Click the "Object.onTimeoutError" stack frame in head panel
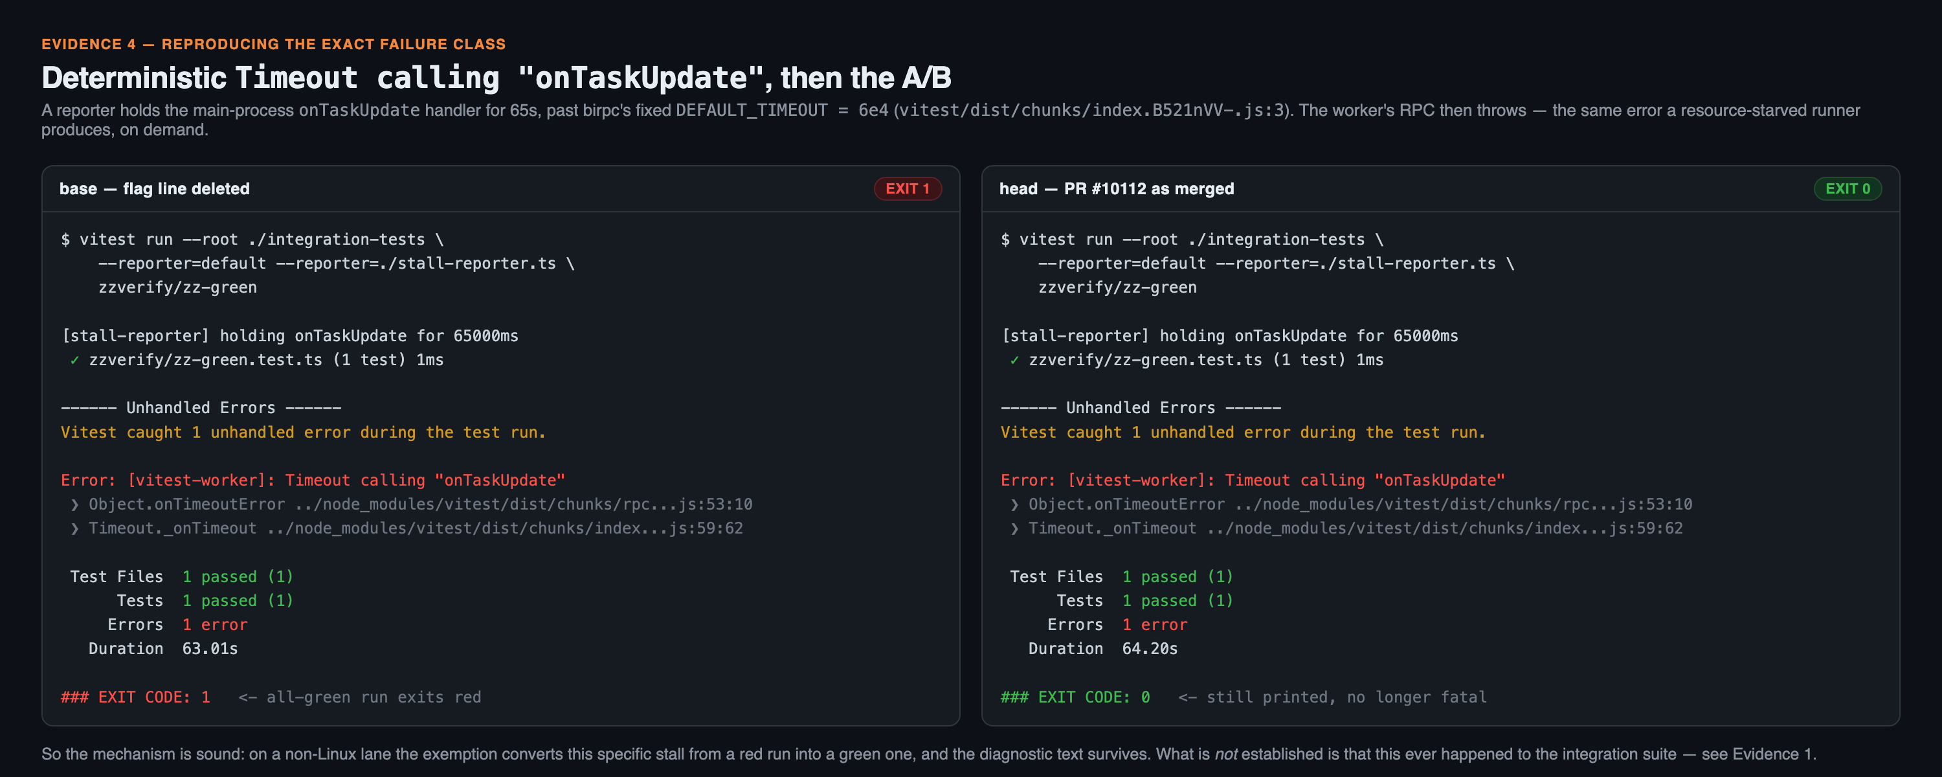This screenshot has width=1942, height=777. point(1361,504)
